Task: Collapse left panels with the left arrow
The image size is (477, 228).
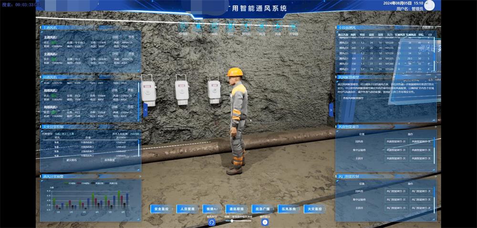Action: coord(145,110)
